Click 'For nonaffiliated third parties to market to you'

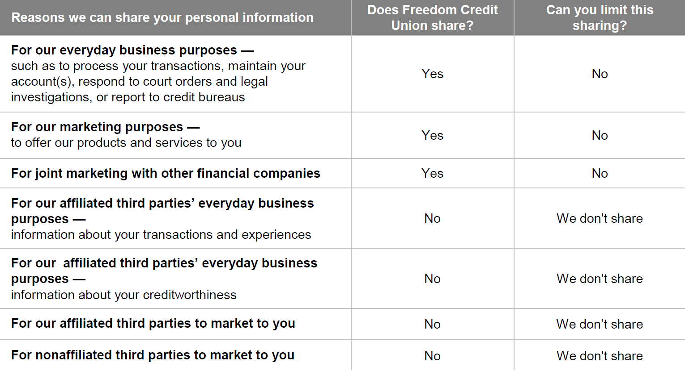point(153,355)
